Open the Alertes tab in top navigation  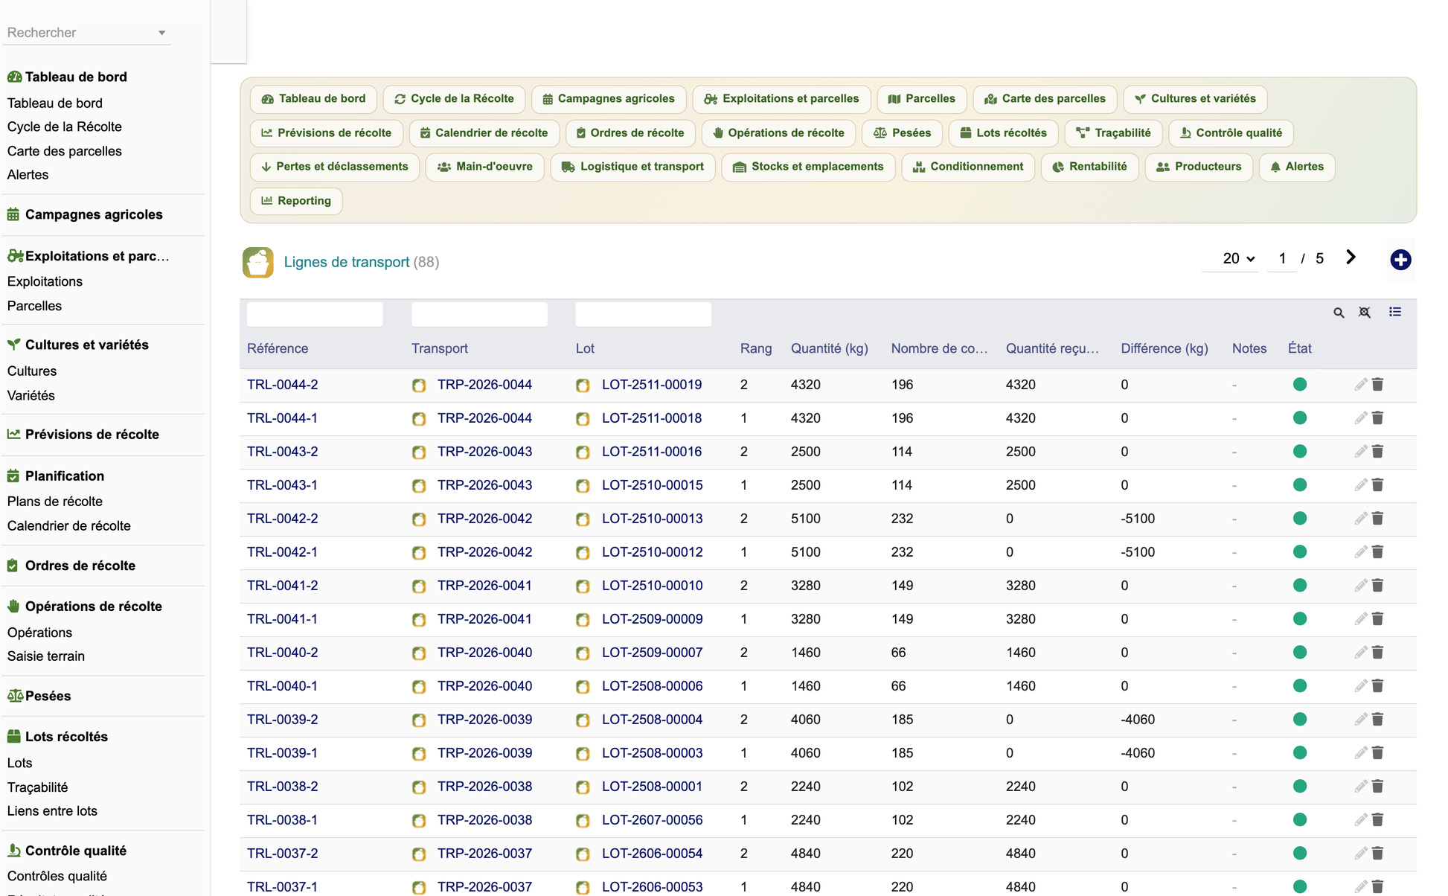(x=1297, y=167)
